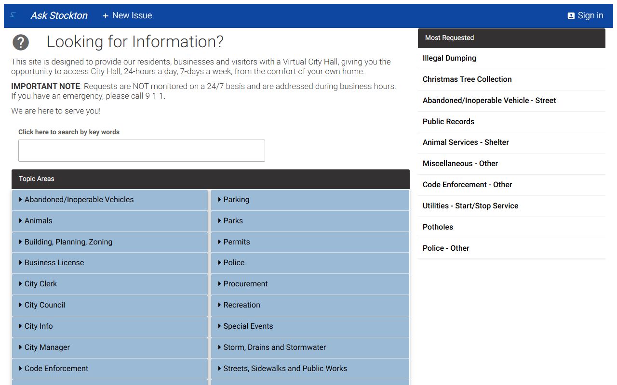Expand the City Manager topic
The width and height of the screenshot is (617, 385).
pos(110,347)
